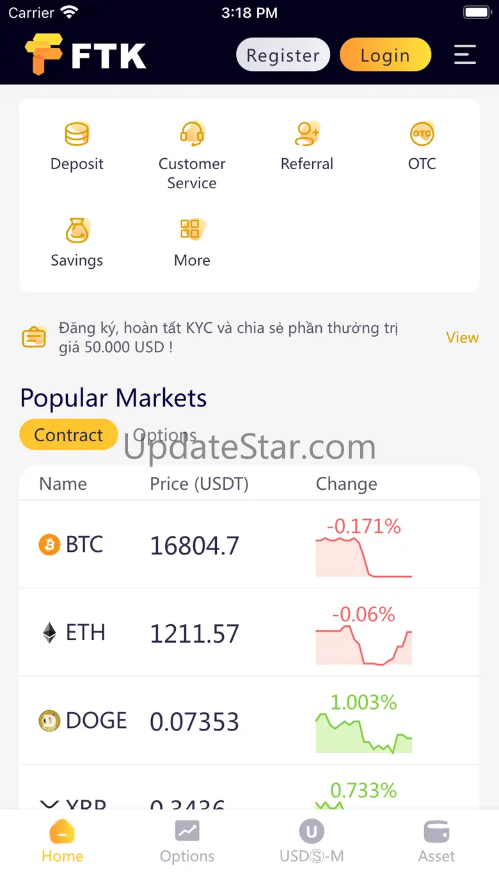Open Customer Service headset icon
499x888 pixels.
click(192, 134)
